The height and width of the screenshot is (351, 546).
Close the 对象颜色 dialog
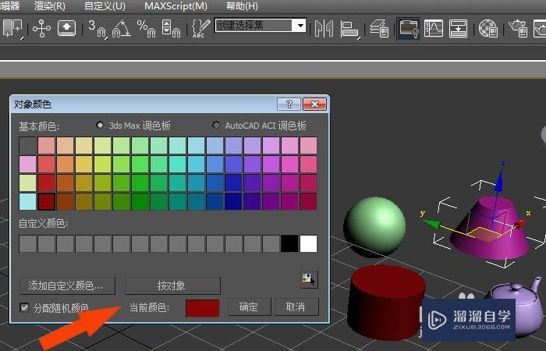pyautogui.click(x=315, y=104)
